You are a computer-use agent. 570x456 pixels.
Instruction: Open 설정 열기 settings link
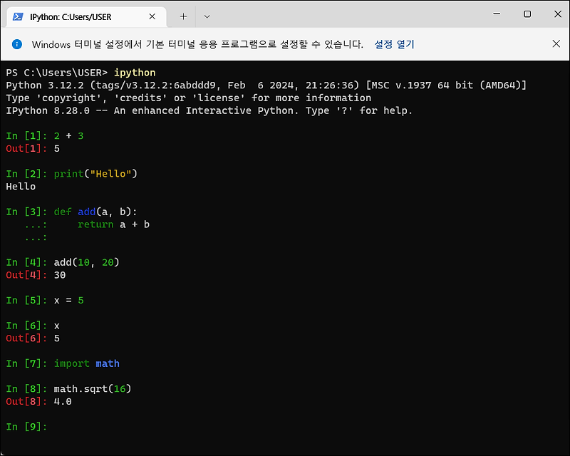[x=393, y=43]
